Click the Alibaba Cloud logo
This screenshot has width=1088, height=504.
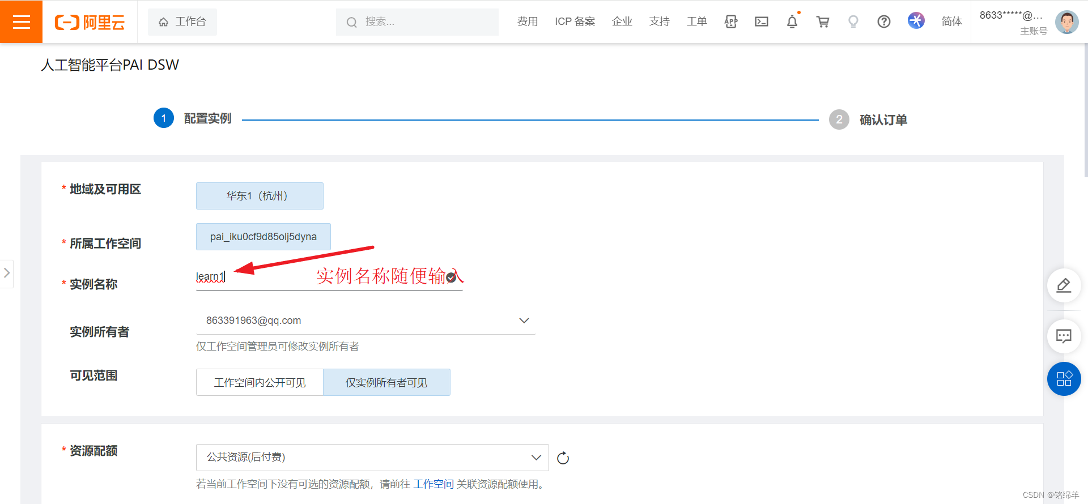tap(90, 22)
